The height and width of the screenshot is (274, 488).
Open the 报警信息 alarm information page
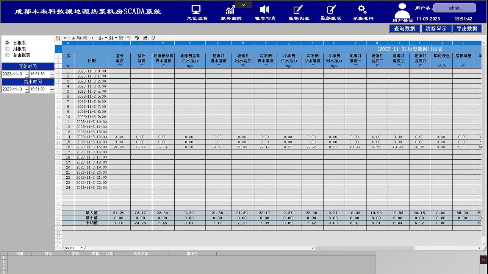tap(265, 13)
